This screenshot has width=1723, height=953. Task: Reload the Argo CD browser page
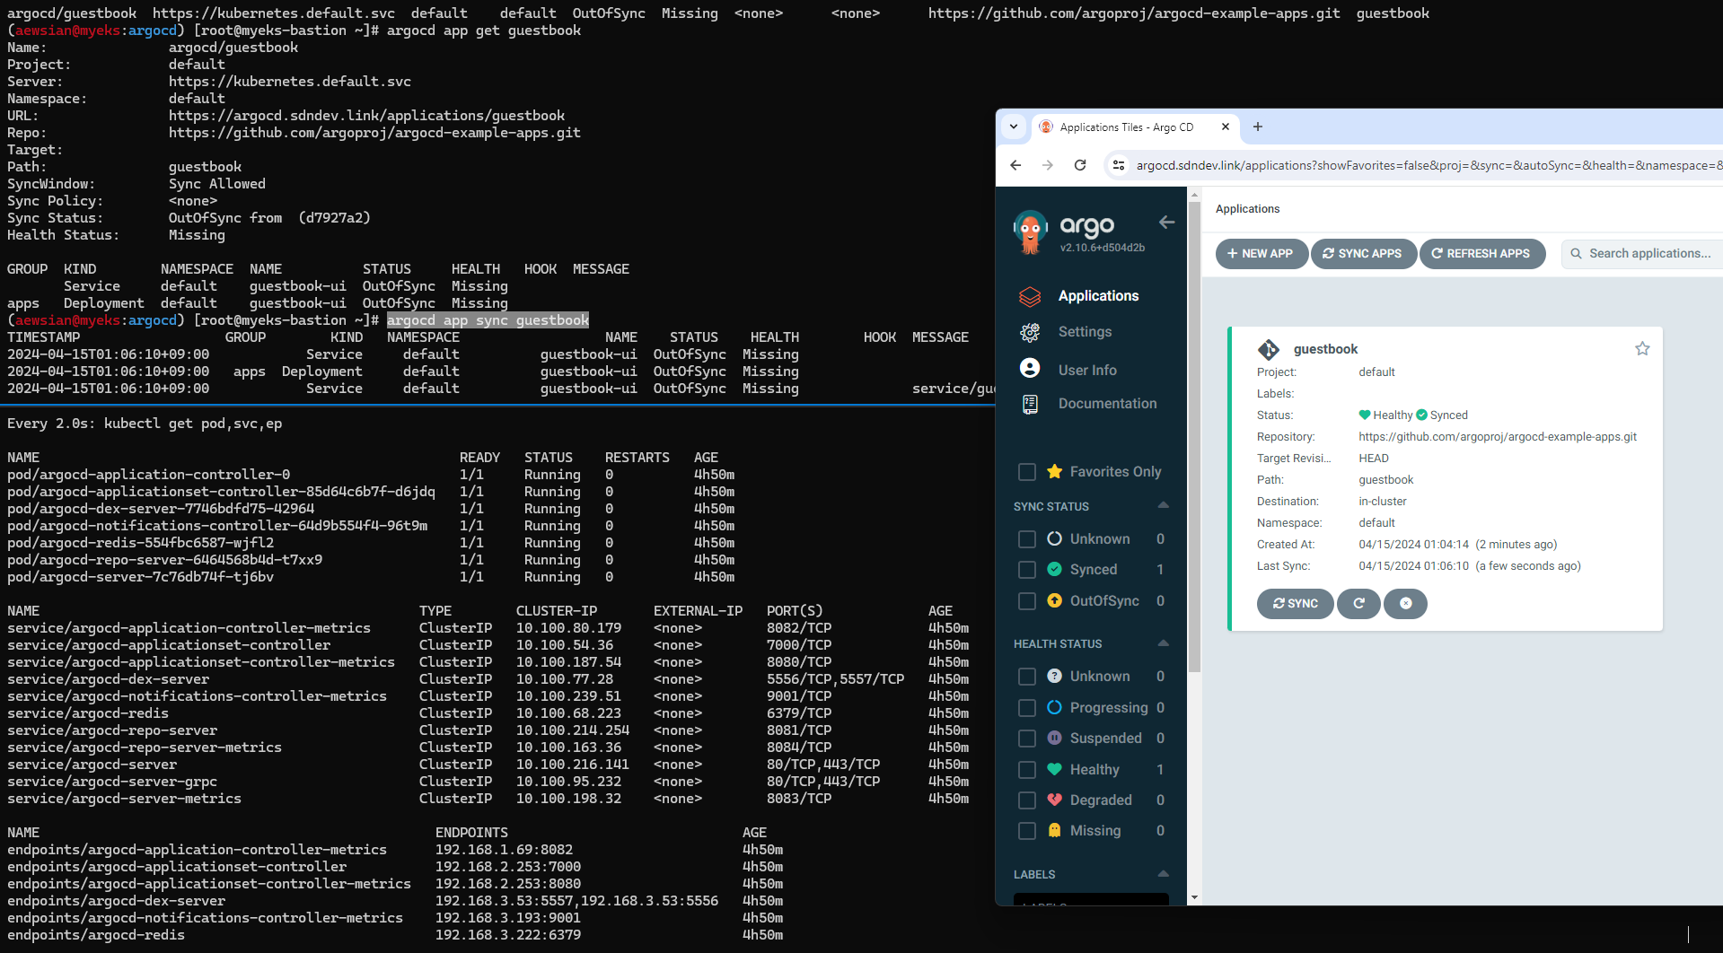tap(1080, 165)
